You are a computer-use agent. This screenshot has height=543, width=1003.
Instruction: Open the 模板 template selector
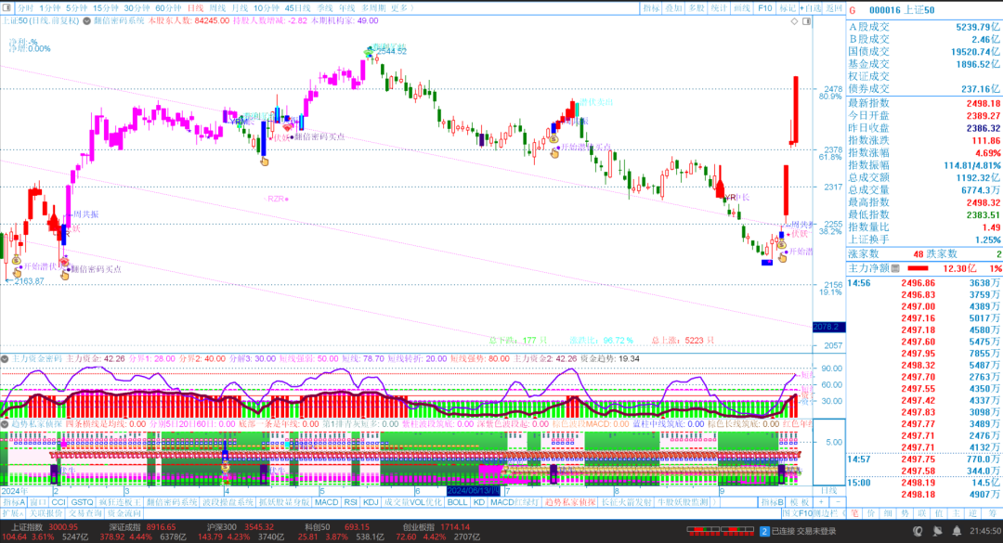[800, 502]
